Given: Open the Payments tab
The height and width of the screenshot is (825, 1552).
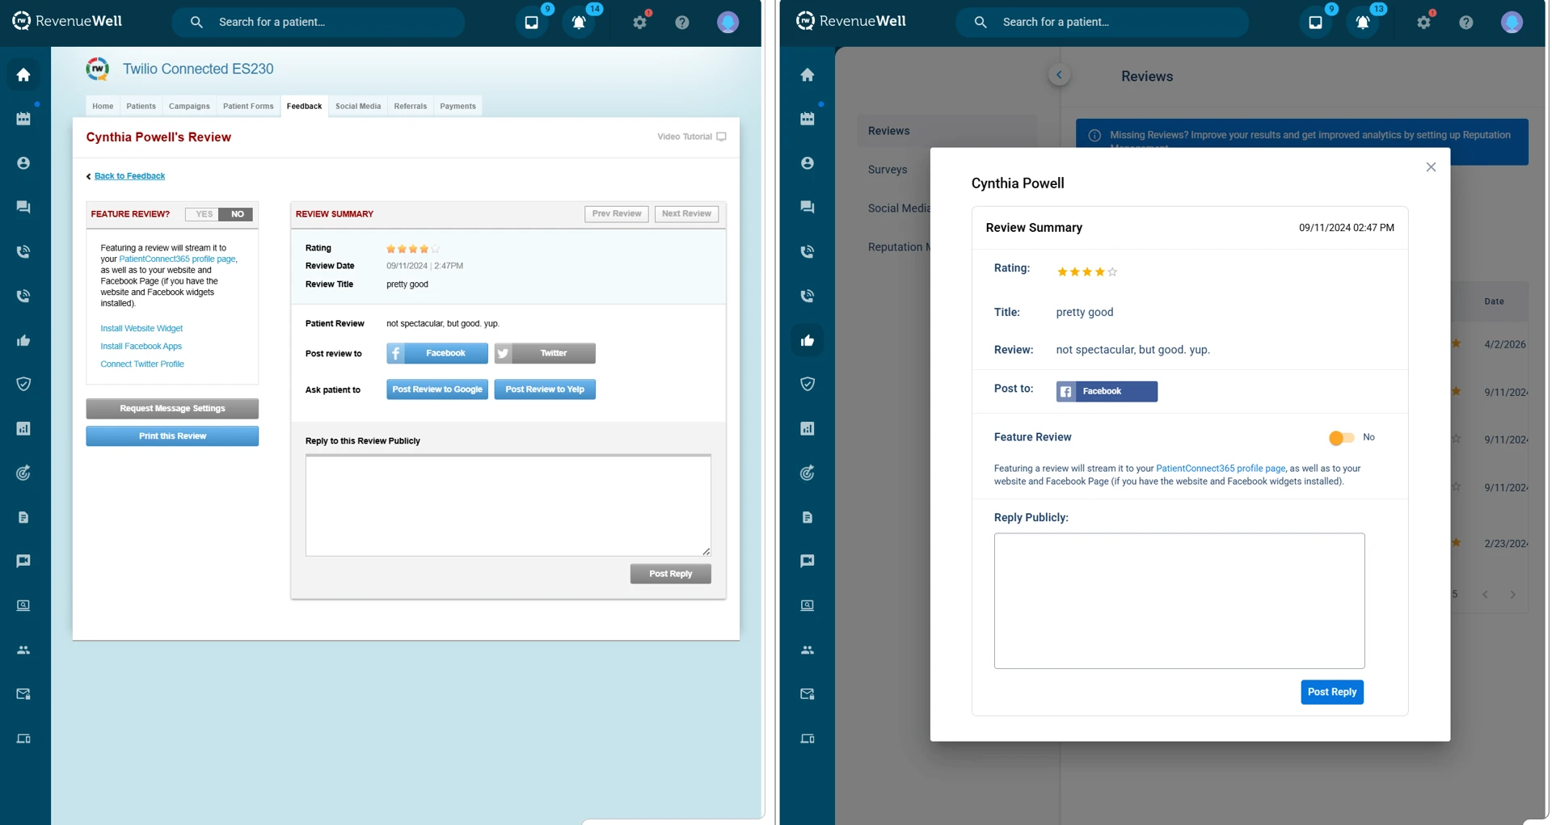Looking at the screenshot, I should 458,106.
